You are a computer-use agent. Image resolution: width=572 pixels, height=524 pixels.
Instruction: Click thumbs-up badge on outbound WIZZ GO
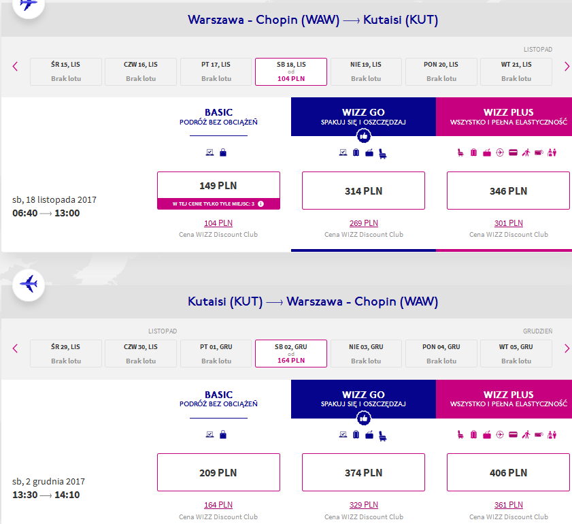363,136
